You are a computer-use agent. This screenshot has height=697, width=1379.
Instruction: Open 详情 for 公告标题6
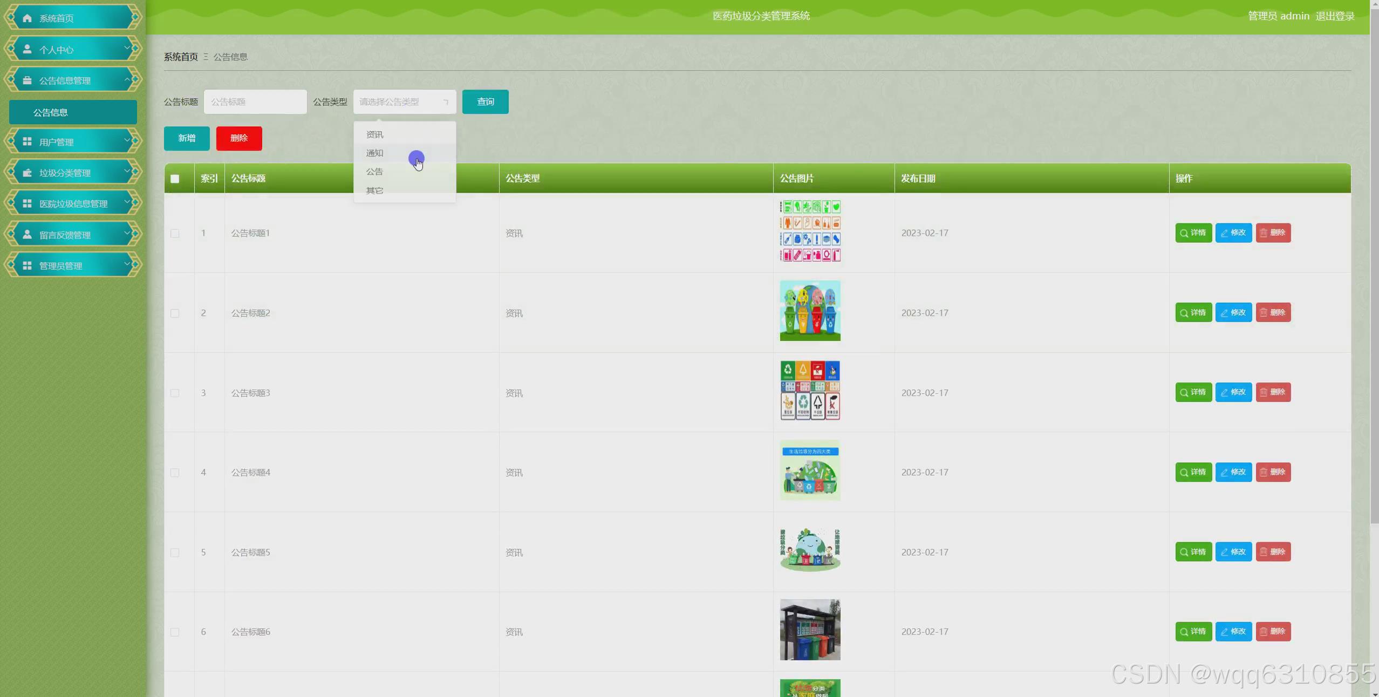(1193, 631)
